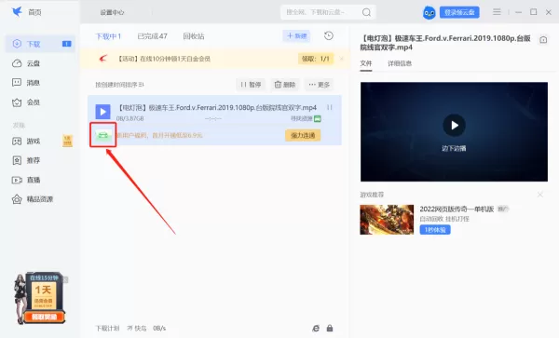The image size is (559, 338).
Task: Click the blue play icon on the task
Action: tap(102, 112)
